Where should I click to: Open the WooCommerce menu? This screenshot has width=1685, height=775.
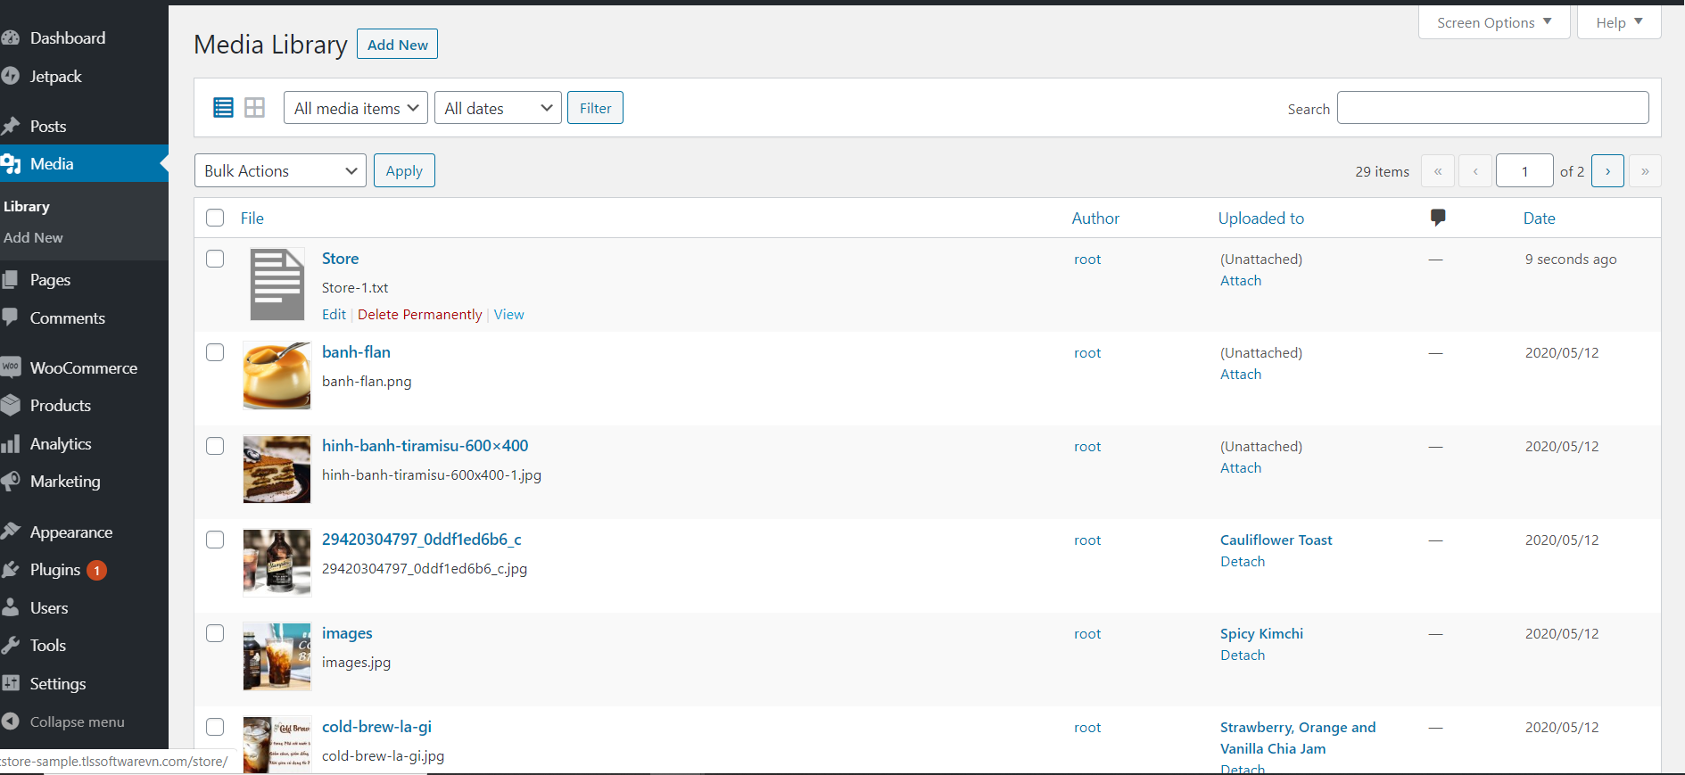pos(84,368)
